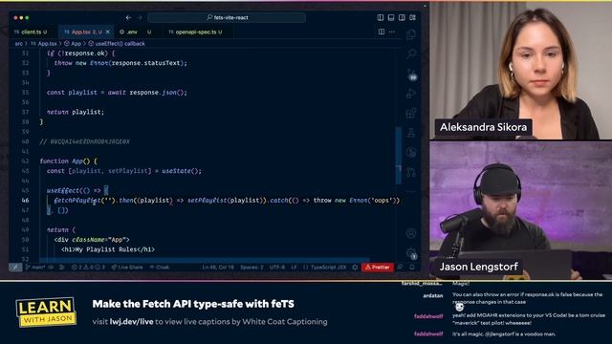Open the feedback icon left of the bell

click(400, 268)
